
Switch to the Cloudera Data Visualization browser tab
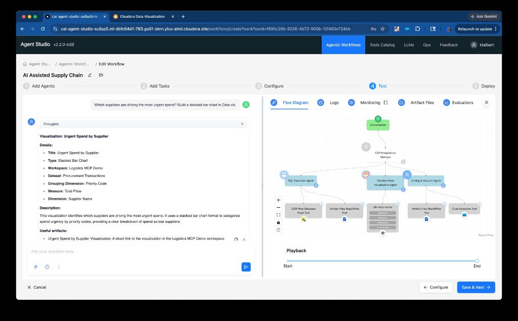coord(142,17)
